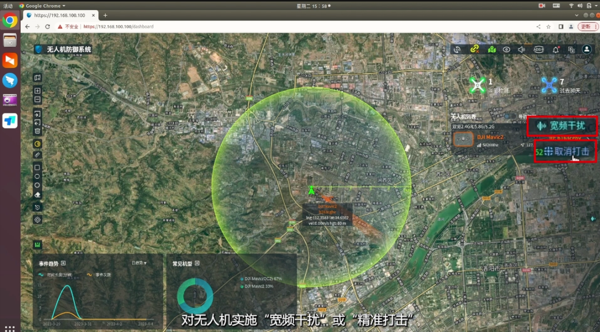Click the map zoom-out minus icon

click(37, 100)
